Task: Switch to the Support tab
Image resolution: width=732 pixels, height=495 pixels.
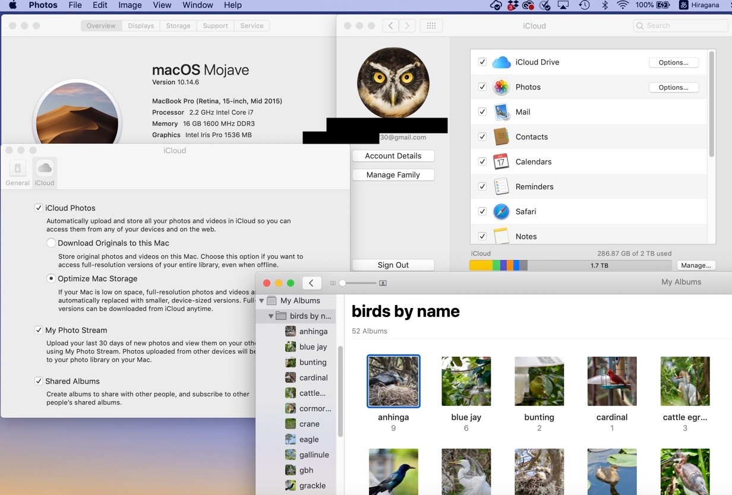Action: [215, 26]
